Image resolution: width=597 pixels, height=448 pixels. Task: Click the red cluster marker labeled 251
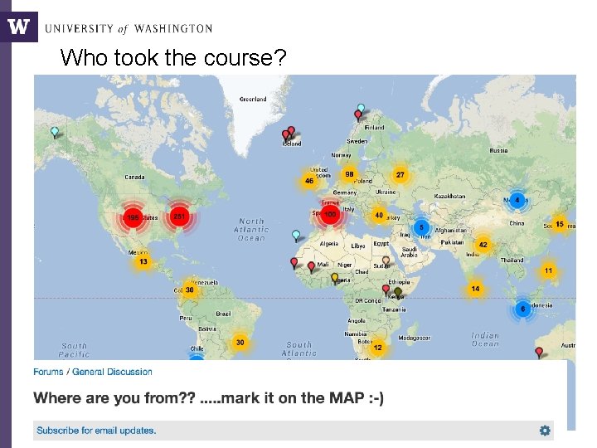(x=179, y=217)
